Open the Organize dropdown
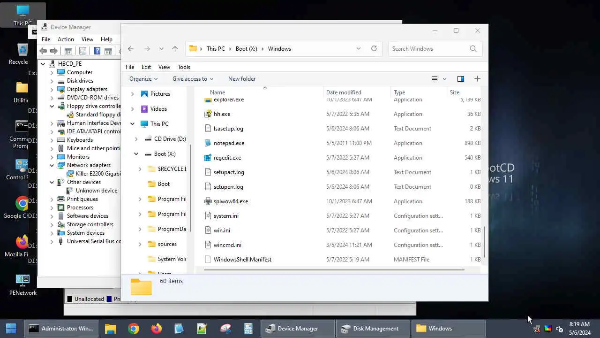This screenshot has height=338, width=600. pos(143,79)
